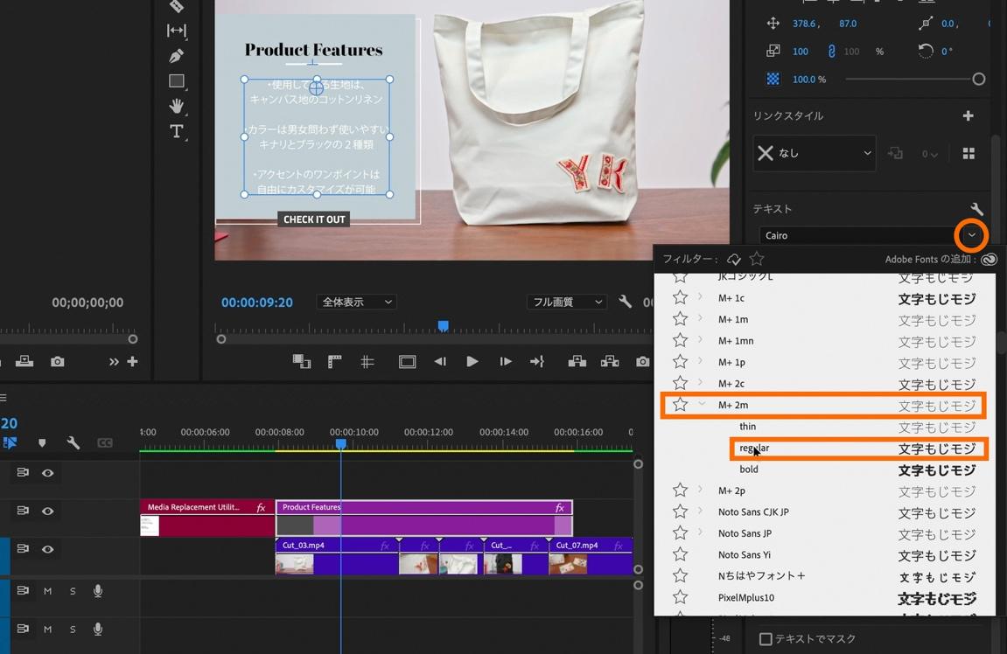Click the Lift button in monitor controls
Image resolution: width=1007 pixels, height=654 pixels.
[577, 362]
